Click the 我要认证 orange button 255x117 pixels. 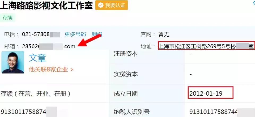tap(111, 5)
